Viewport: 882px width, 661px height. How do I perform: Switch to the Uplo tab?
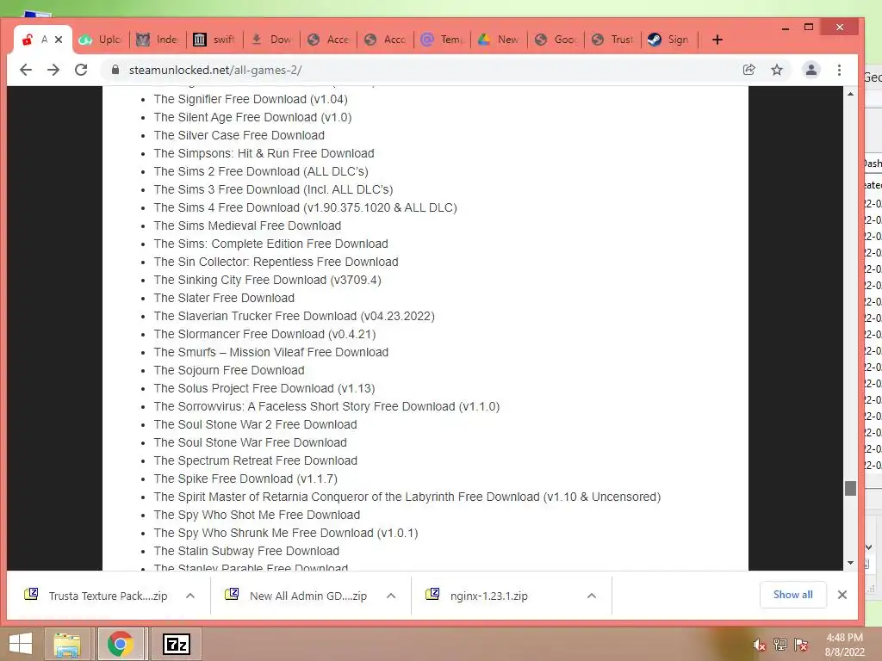pos(102,40)
